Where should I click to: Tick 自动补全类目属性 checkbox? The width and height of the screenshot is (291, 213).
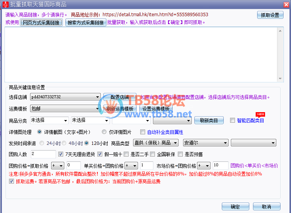click(x=142, y=132)
